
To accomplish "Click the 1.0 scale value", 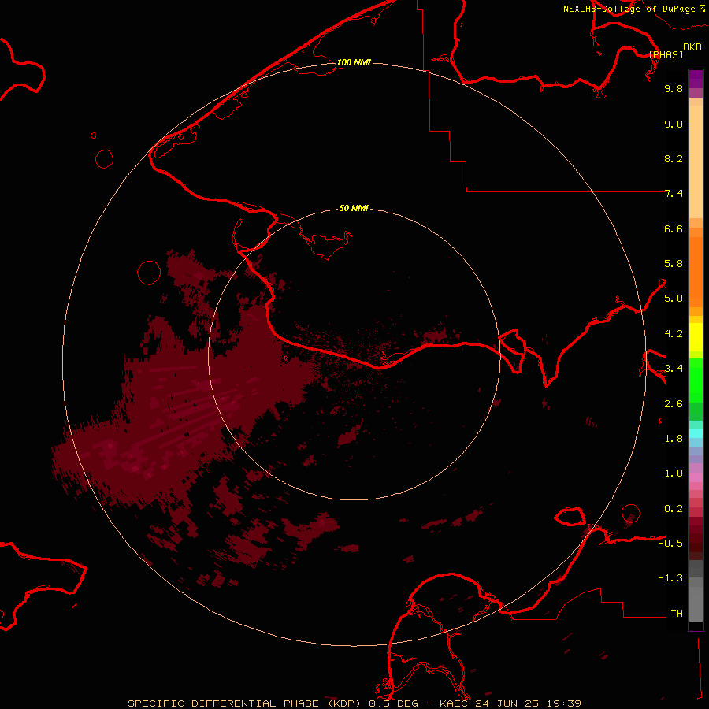I will point(674,473).
